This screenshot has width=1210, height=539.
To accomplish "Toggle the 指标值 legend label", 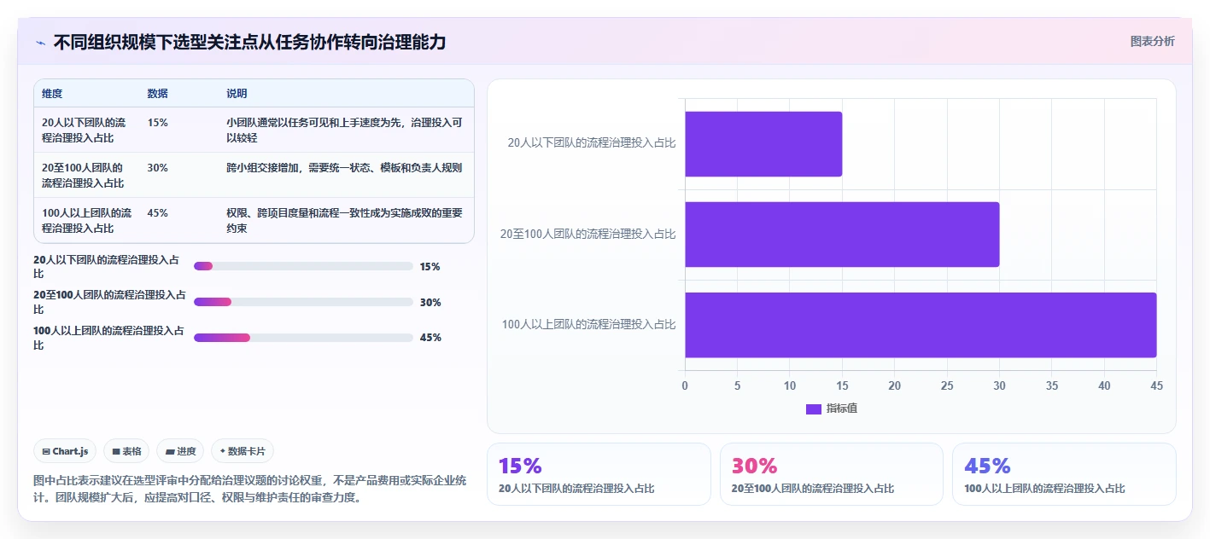I will coord(842,409).
